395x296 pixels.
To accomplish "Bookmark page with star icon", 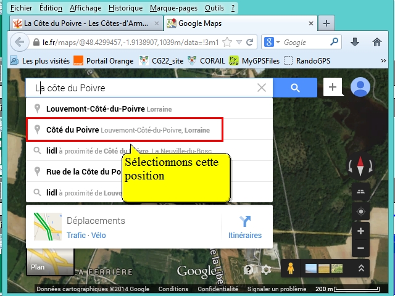I will tap(227, 43).
